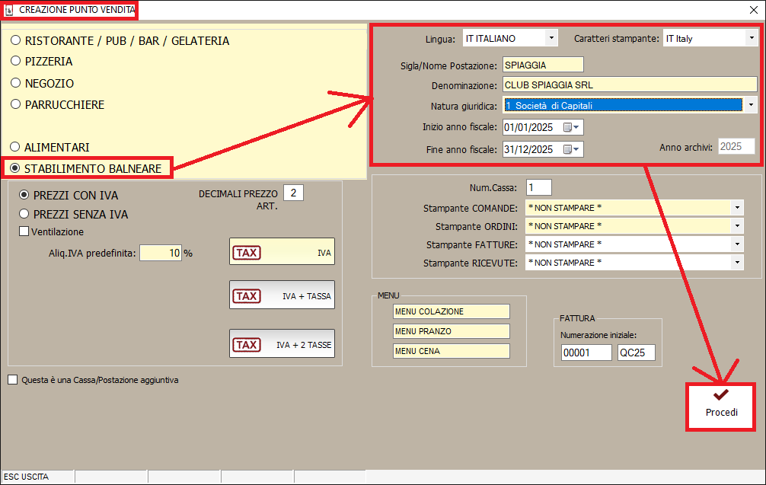Select the PIZZERIA radio option
The height and width of the screenshot is (485, 766).
[15, 62]
